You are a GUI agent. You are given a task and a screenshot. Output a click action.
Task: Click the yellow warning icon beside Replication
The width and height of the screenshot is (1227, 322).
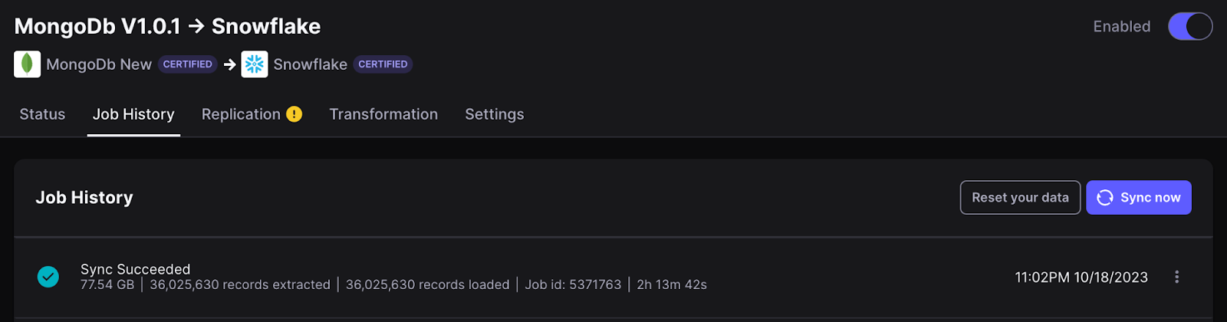click(294, 114)
